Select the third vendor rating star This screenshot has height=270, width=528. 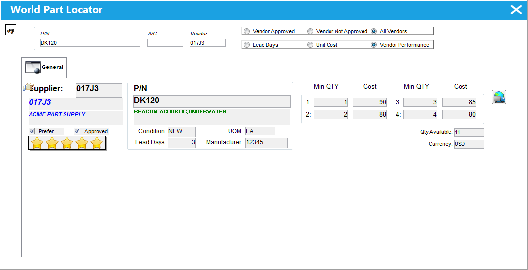tap(67, 143)
